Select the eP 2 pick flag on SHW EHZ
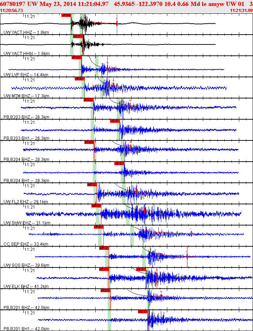 (x=96, y=206)
